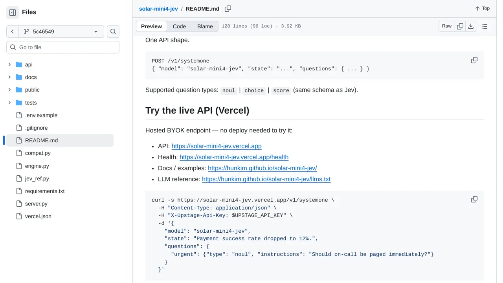Go back in file tree history
Screen dimensions: 503x283
click(12, 31)
